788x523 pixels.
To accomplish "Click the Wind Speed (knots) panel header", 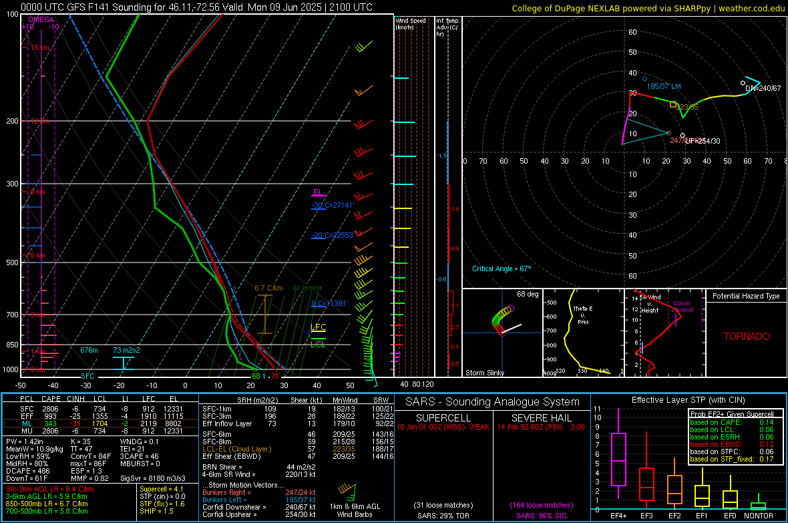I will point(411,23).
